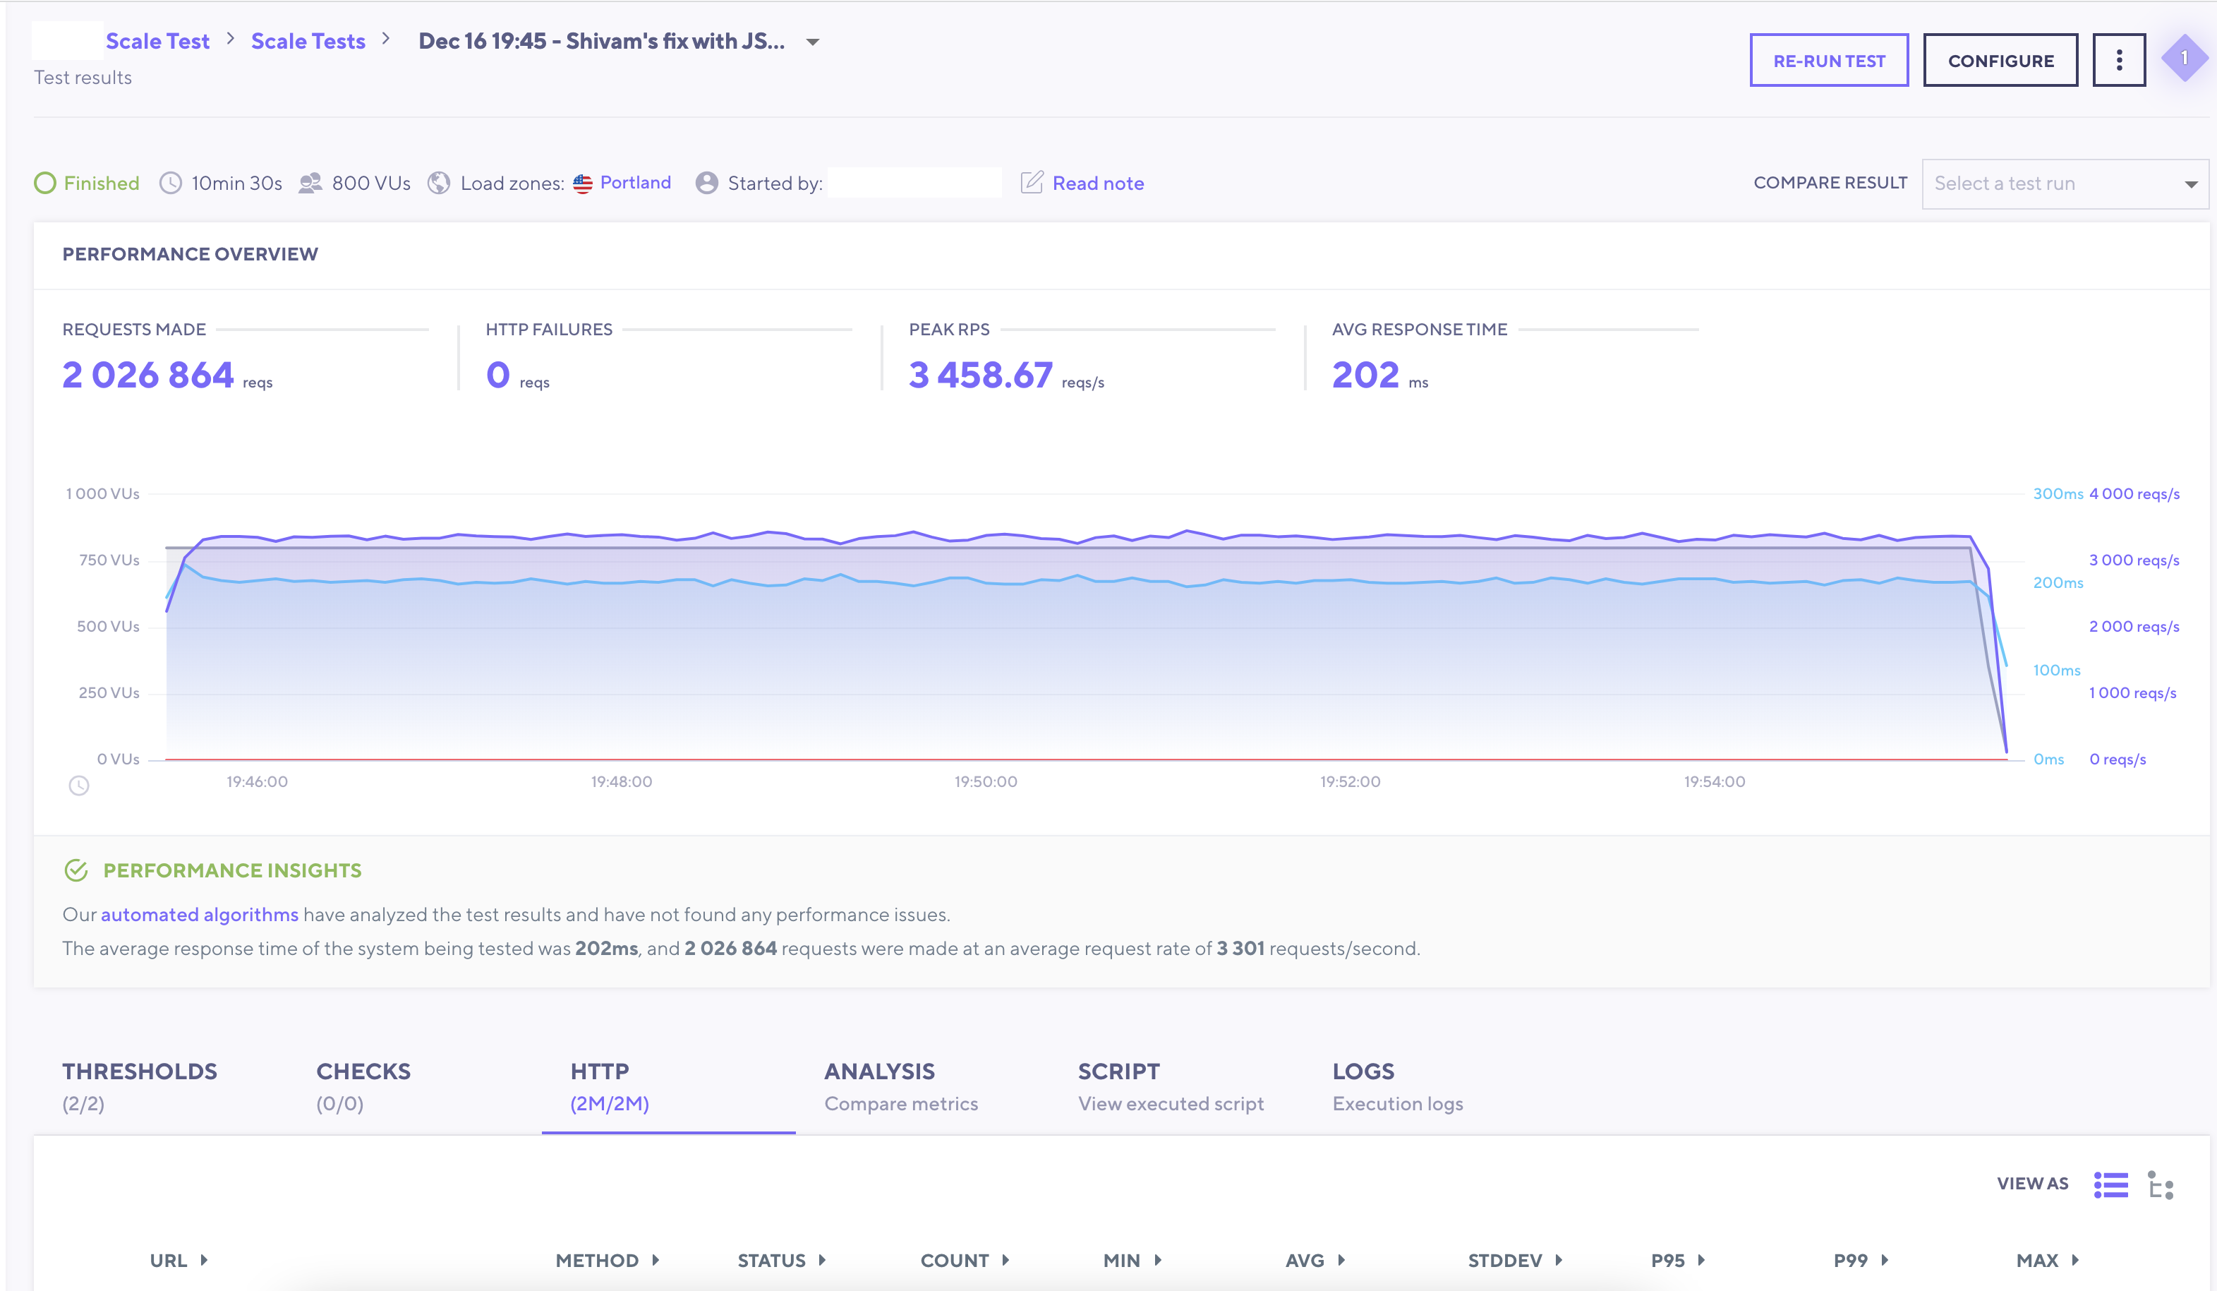Click the CONFIGURE button
Image resolution: width=2217 pixels, height=1291 pixels.
pos(2000,61)
